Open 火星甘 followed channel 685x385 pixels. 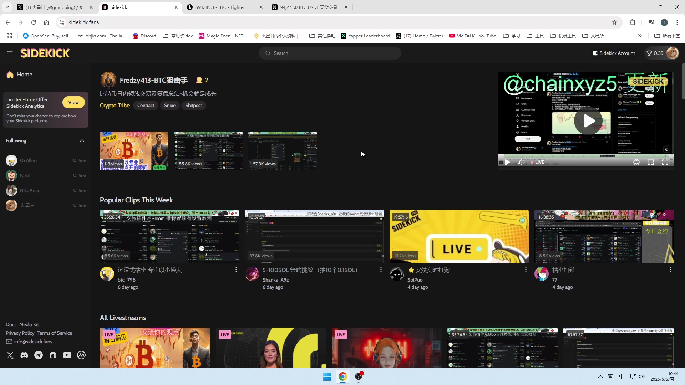[46, 205]
